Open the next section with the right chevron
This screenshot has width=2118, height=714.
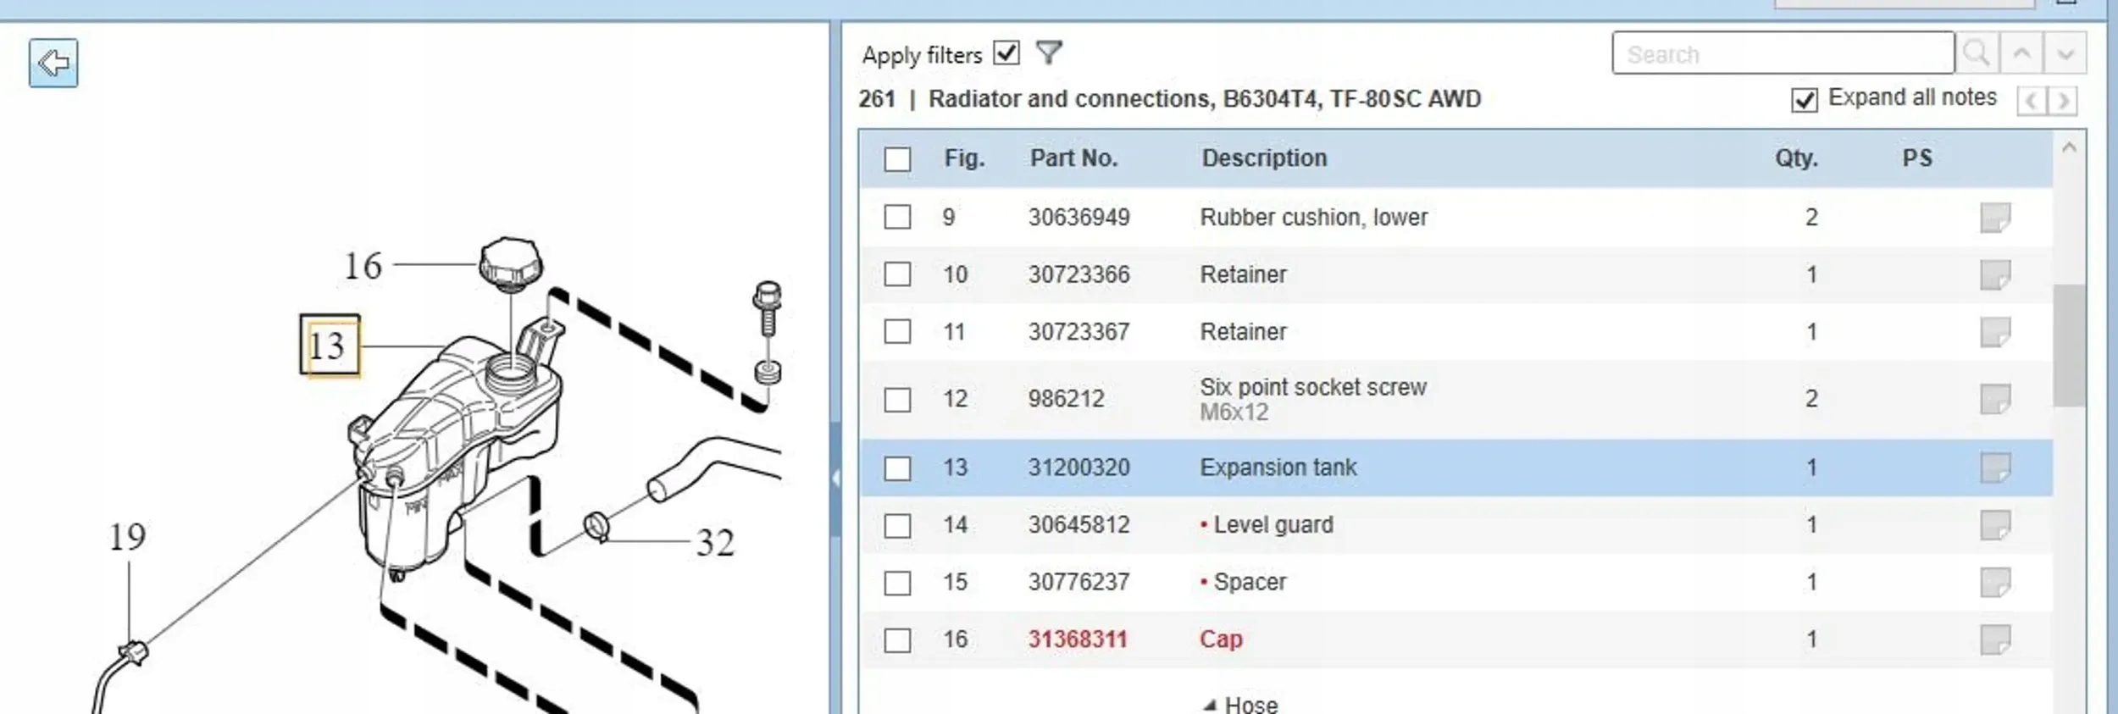[2063, 101]
